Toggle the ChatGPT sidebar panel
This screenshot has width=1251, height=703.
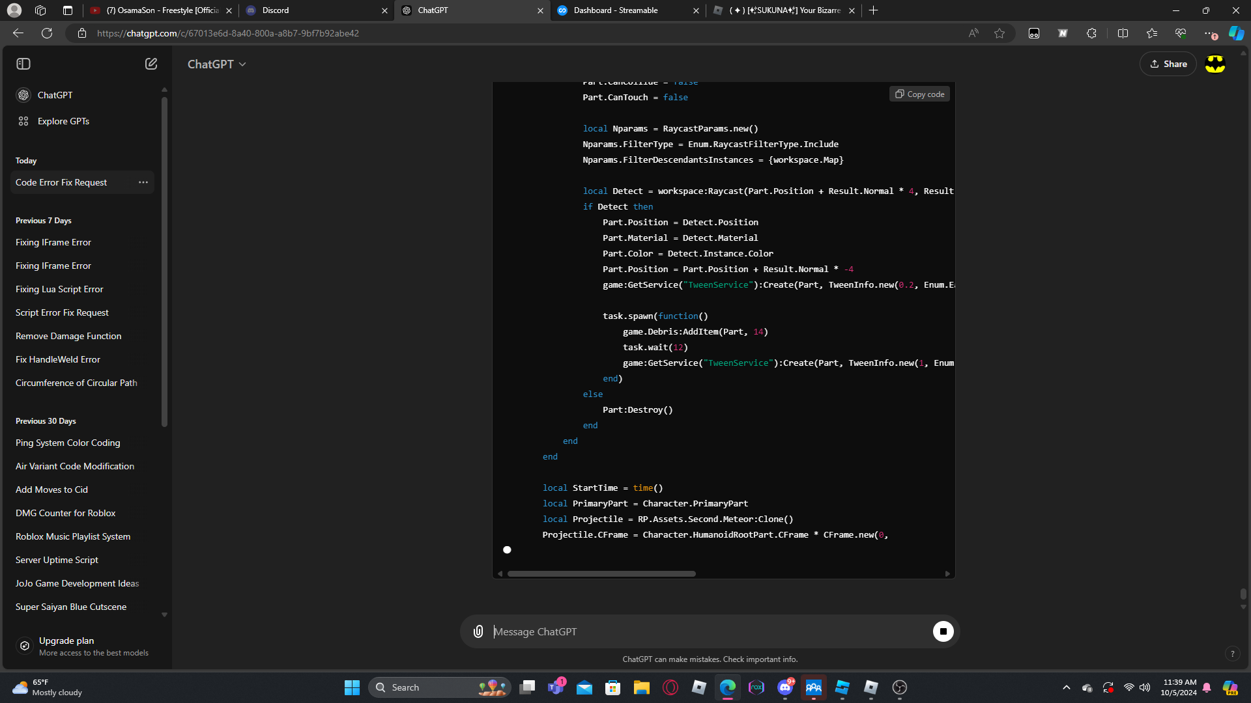click(x=23, y=64)
